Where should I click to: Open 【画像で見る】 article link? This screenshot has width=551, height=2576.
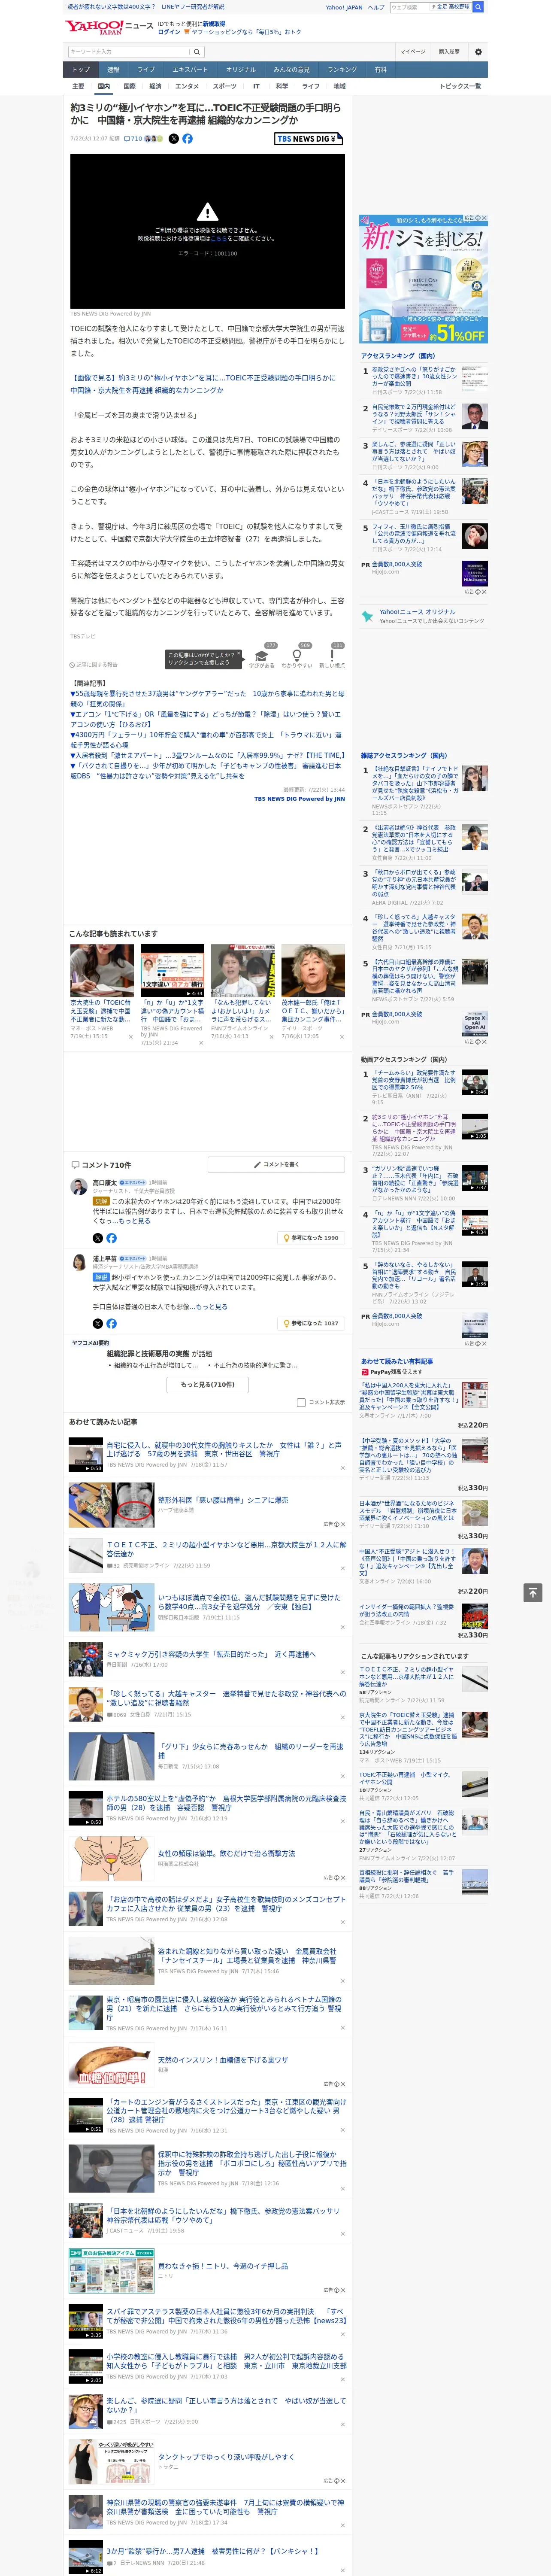pos(203,384)
